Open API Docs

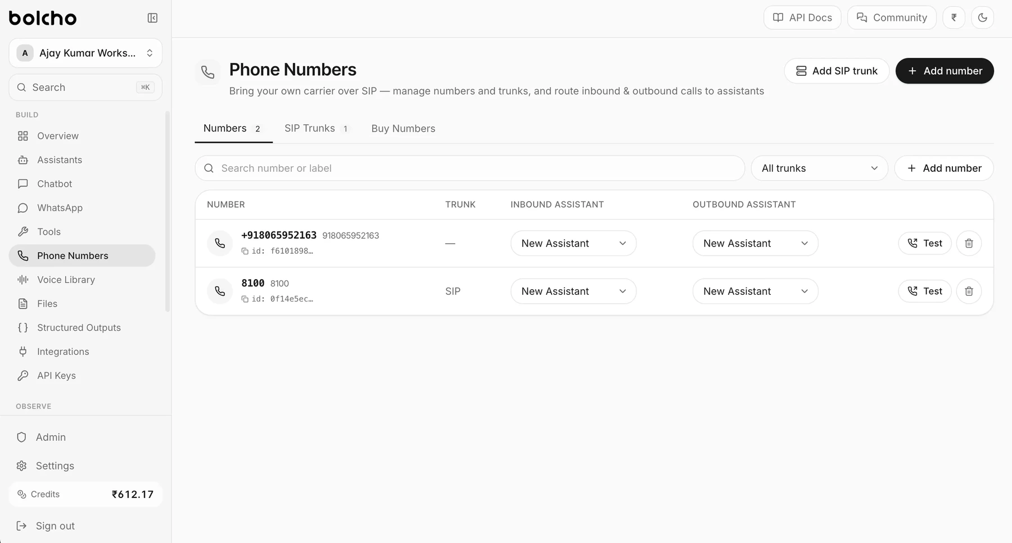[802, 17]
